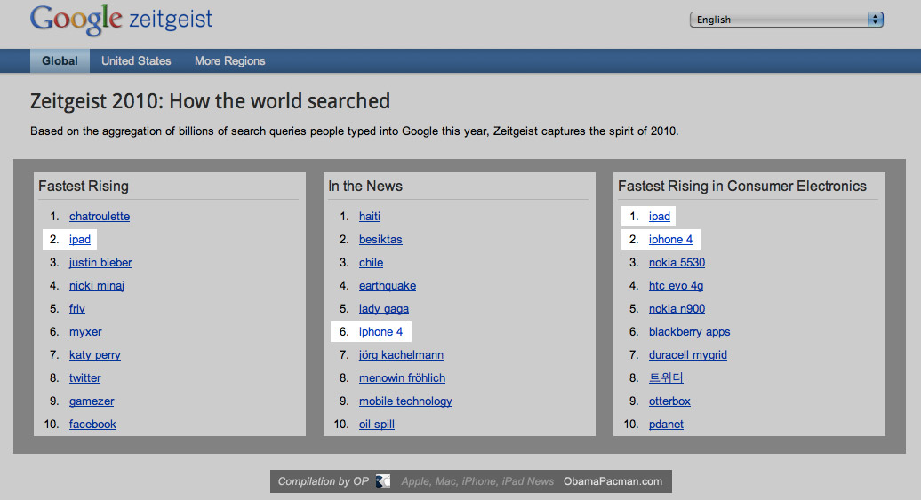This screenshot has width=921, height=500.
Task: Open the nokia 5530 link
Action: 677,262
